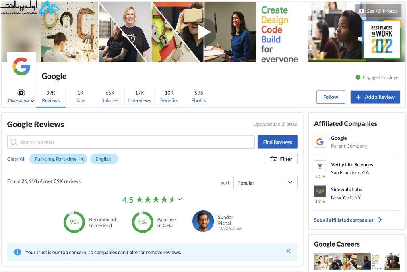Image resolution: width=407 pixels, height=272 pixels.
Task: Clear All applied filters
Action: point(16,159)
